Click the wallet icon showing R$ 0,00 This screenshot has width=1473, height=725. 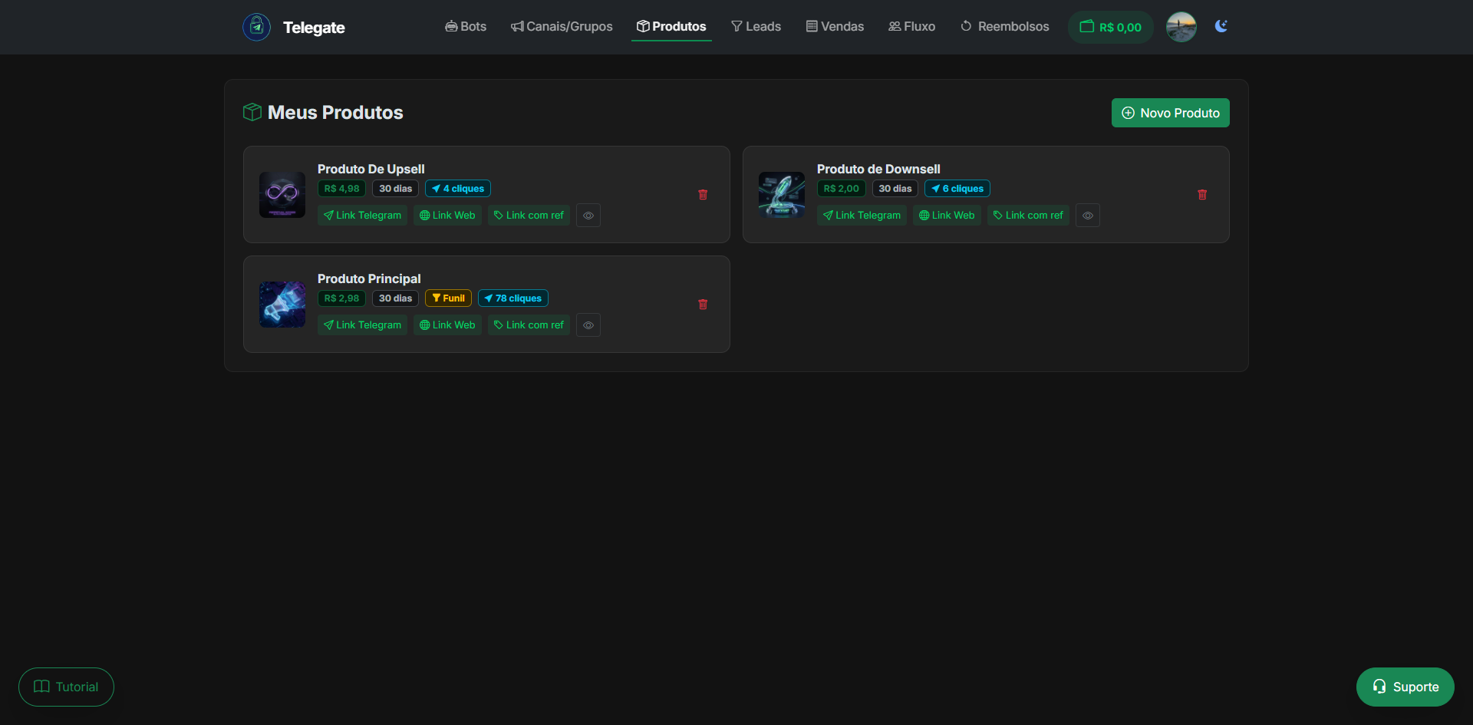pyautogui.click(x=1086, y=27)
